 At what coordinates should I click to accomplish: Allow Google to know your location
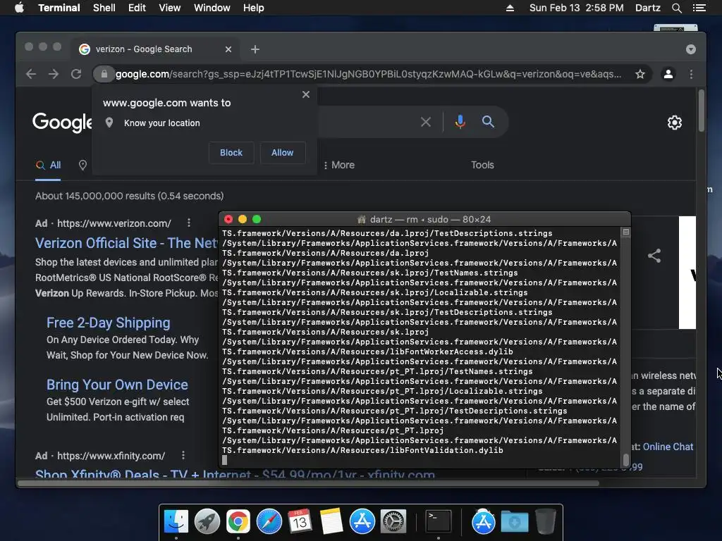[282, 153]
